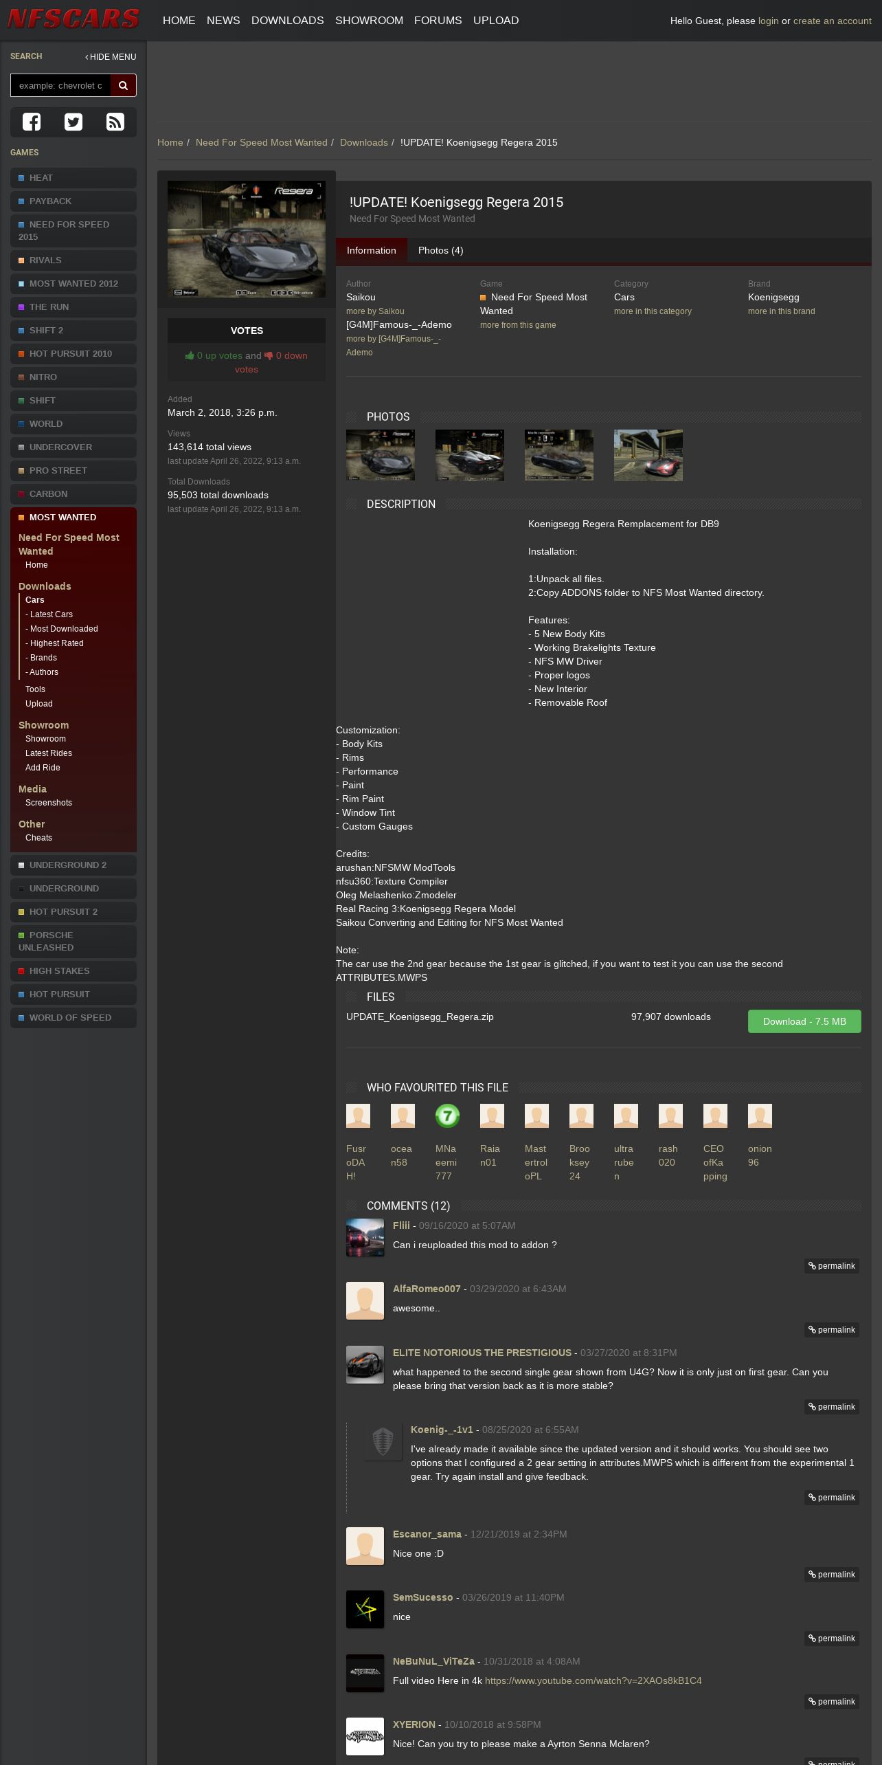Open Showroom in top navigation
Screen dimensions: 882x1765
pos(369,21)
